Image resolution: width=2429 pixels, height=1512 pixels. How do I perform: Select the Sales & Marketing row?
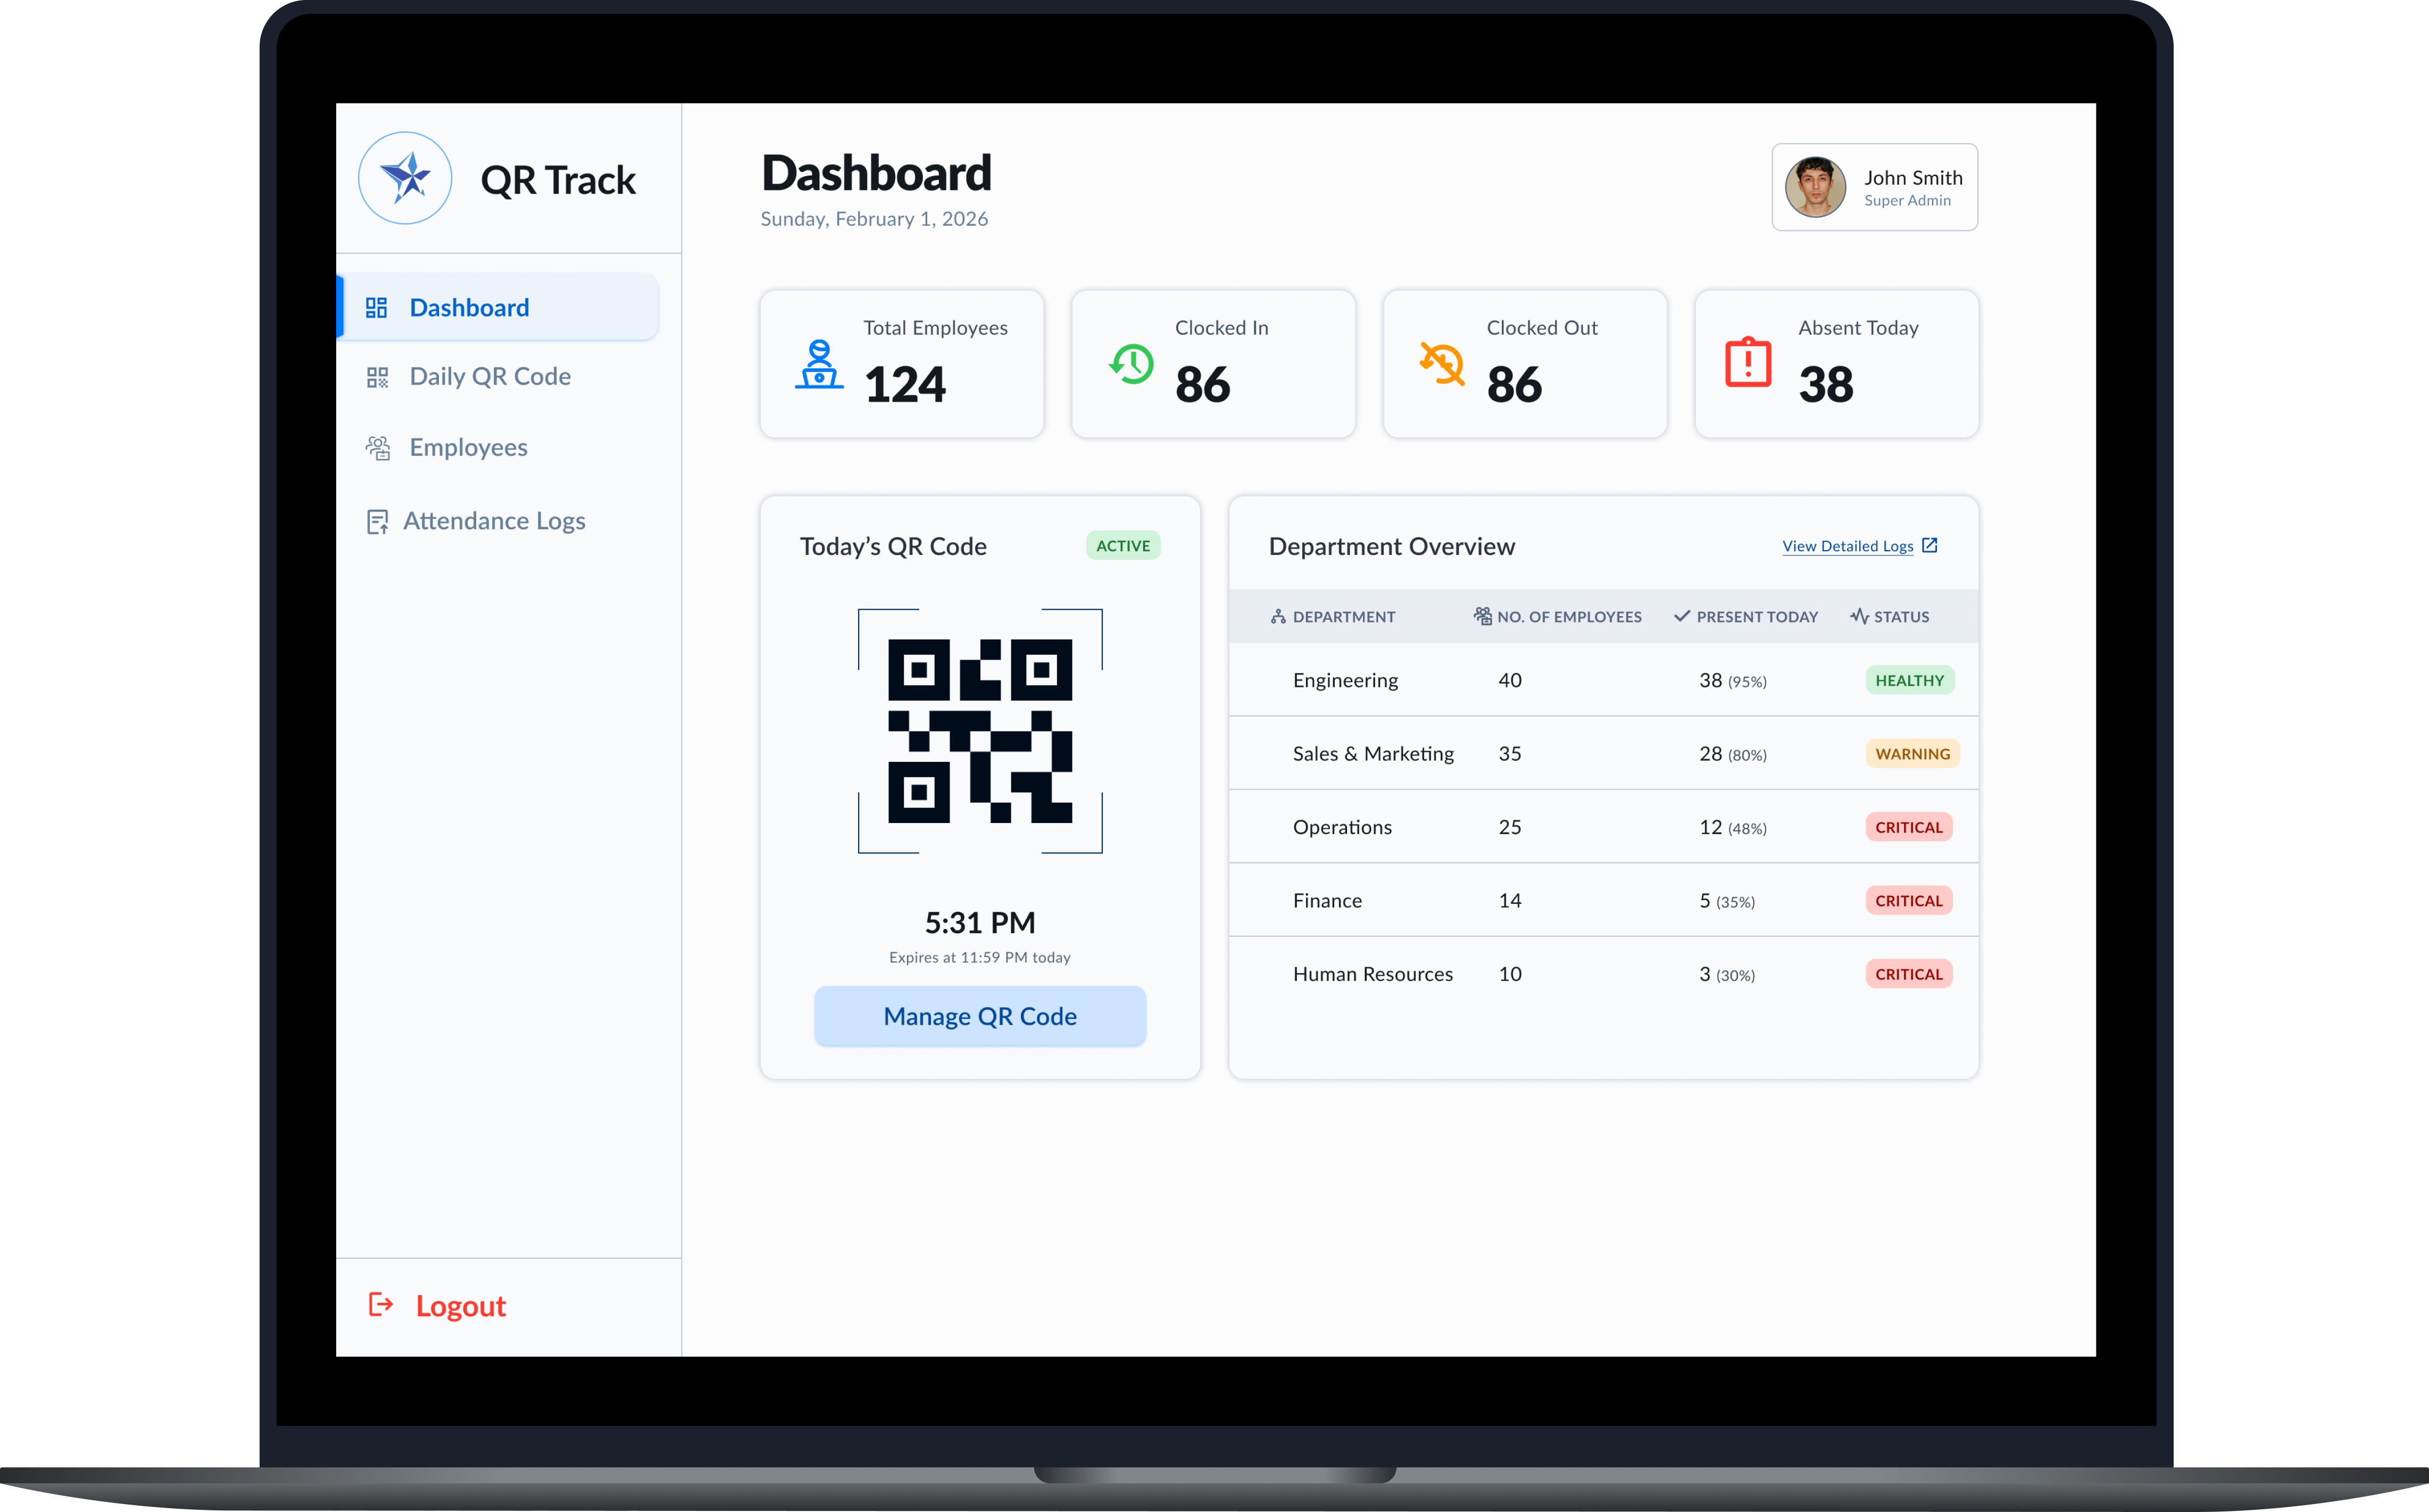point(1603,753)
